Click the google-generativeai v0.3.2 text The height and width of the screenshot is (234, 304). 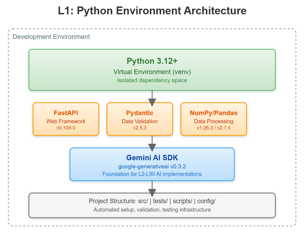click(152, 167)
